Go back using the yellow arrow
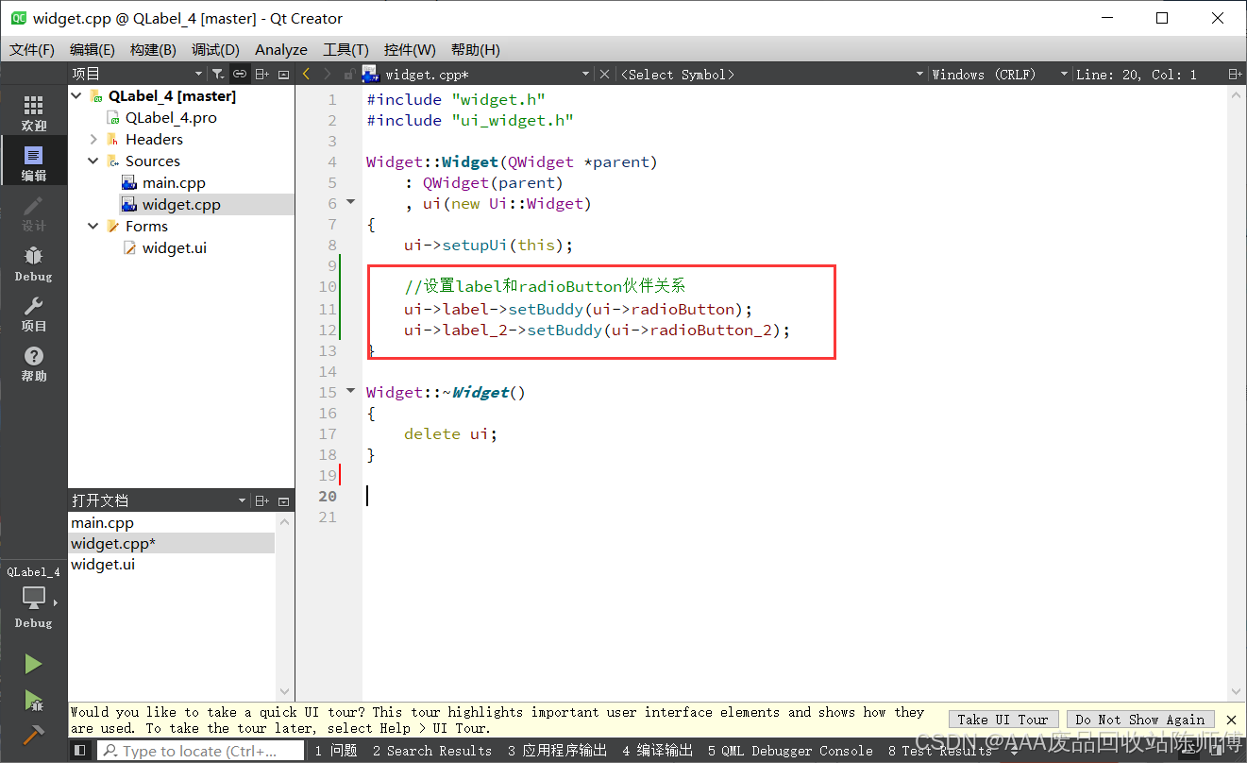This screenshot has height=763, width=1247. [306, 74]
